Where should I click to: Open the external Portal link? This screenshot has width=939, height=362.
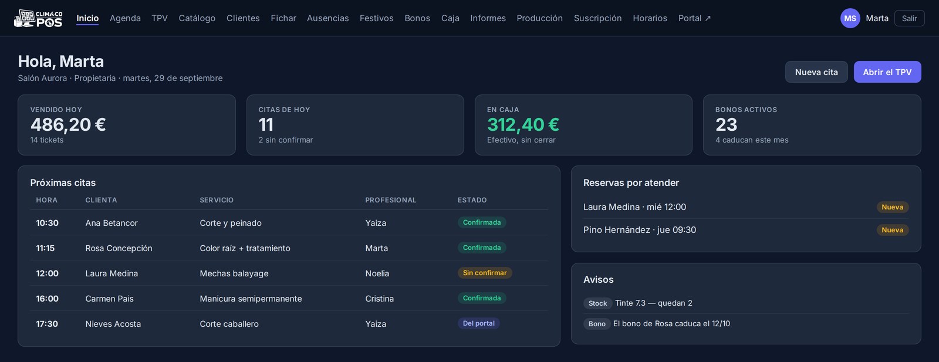point(695,18)
